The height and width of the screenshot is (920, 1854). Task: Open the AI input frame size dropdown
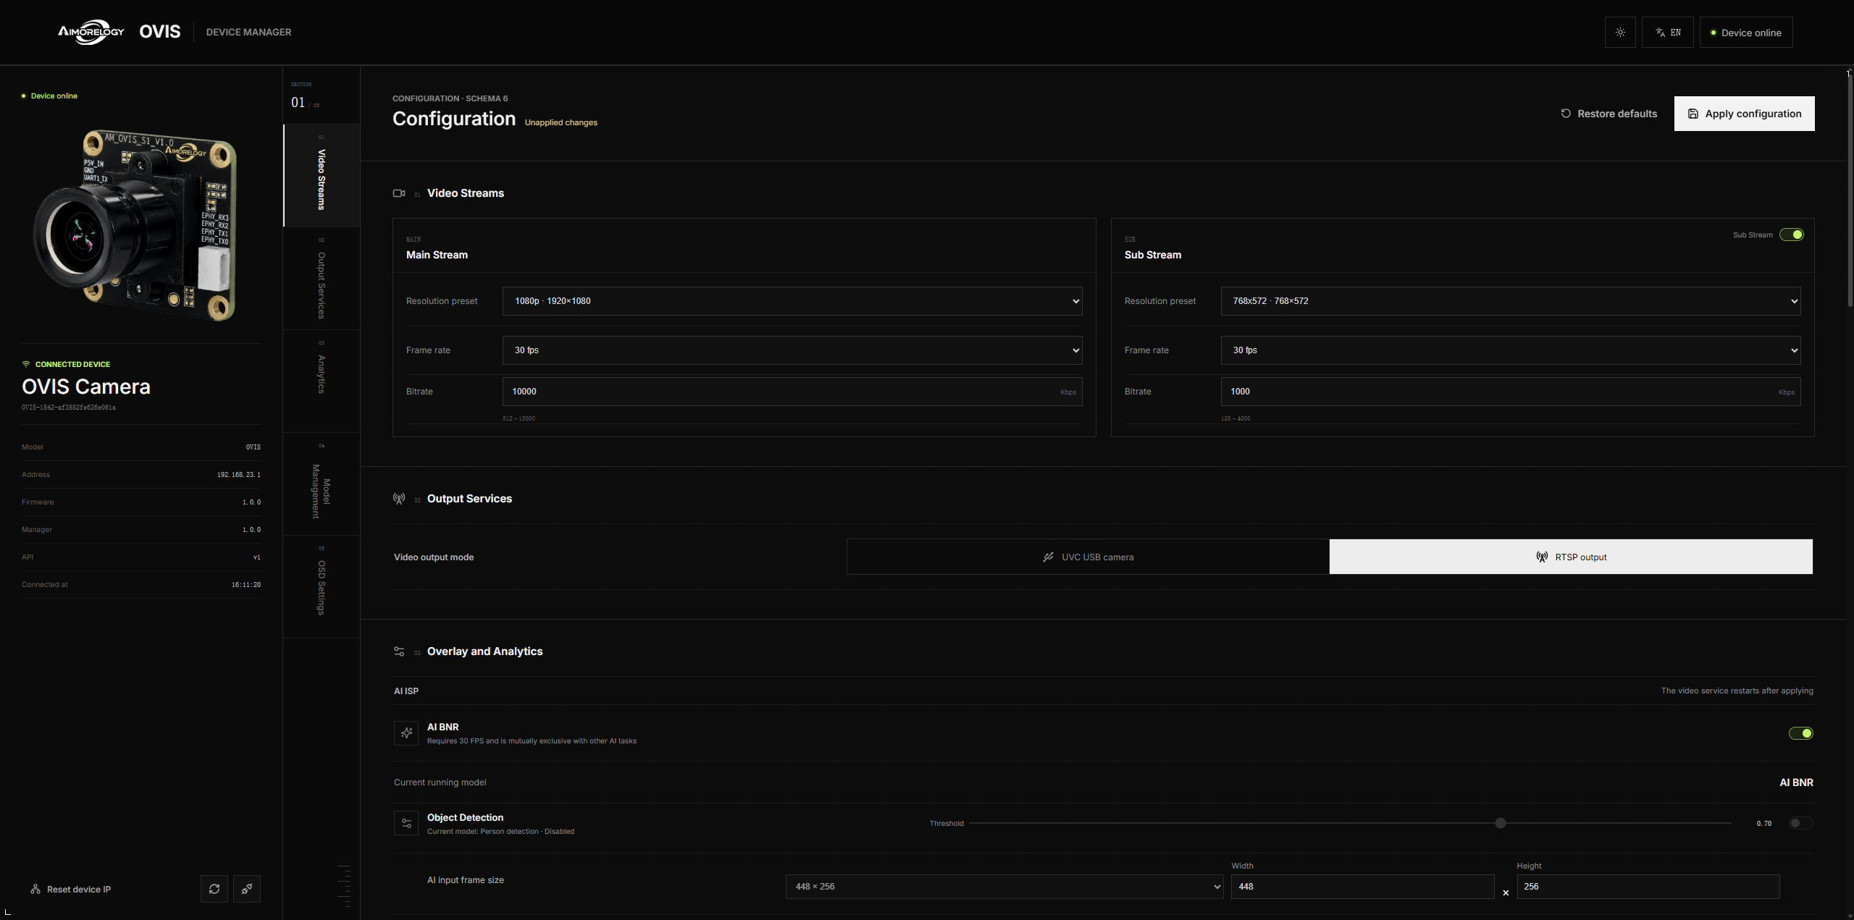(1004, 887)
